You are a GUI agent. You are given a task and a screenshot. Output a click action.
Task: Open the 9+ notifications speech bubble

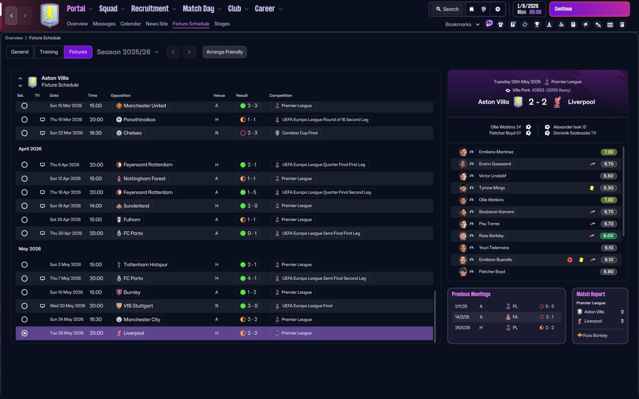coord(489,23)
